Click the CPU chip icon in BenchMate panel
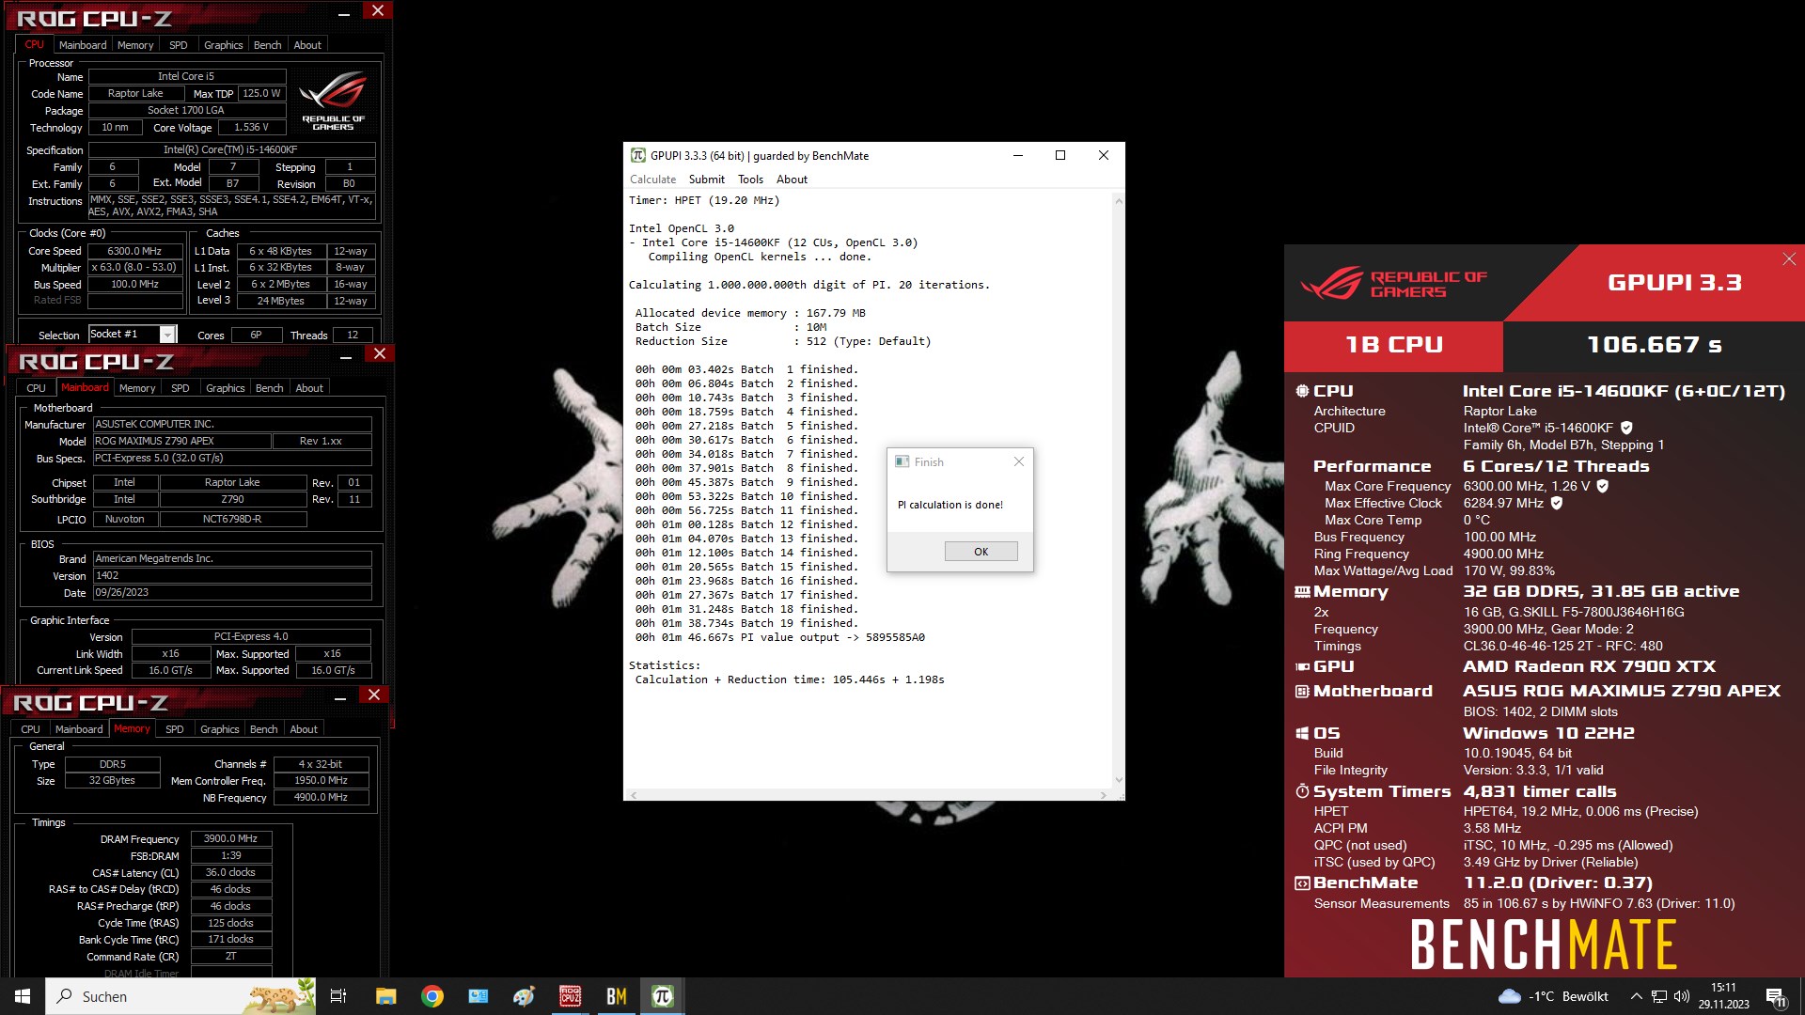Image resolution: width=1805 pixels, height=1015 pixels. click(x=1302, y=391)
